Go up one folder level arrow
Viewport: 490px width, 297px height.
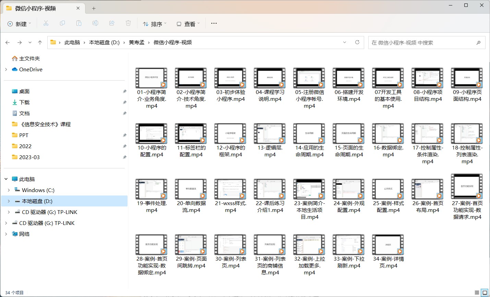(x=40, y=43)
